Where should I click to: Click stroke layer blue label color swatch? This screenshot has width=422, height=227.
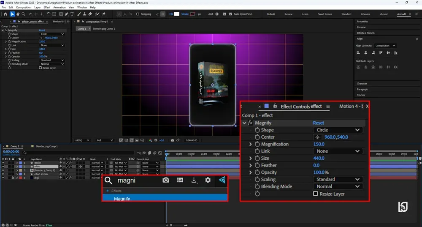[20, 163]
